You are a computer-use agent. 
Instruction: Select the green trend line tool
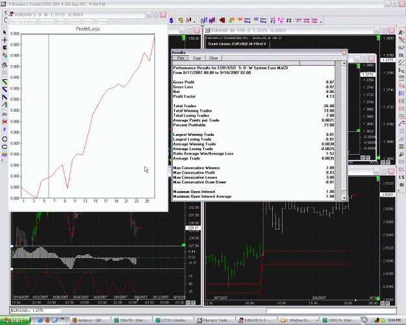tap(5, 82)
